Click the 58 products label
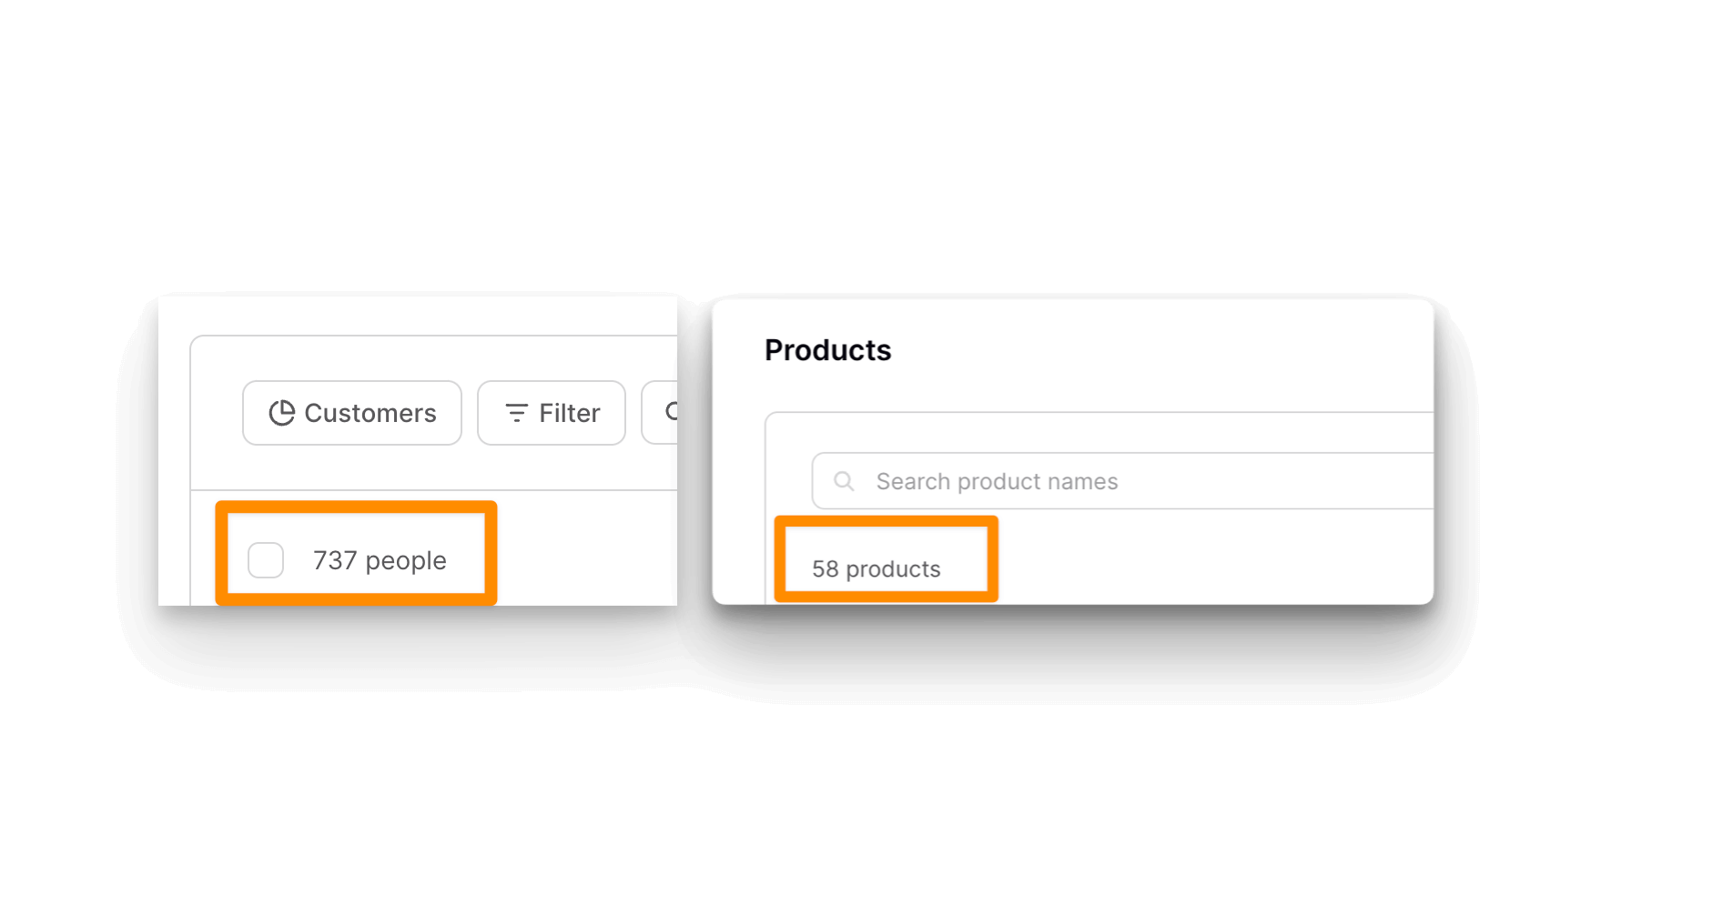Image resolution: width=1733 pixels, height=904 pixels. pos(877,568)
